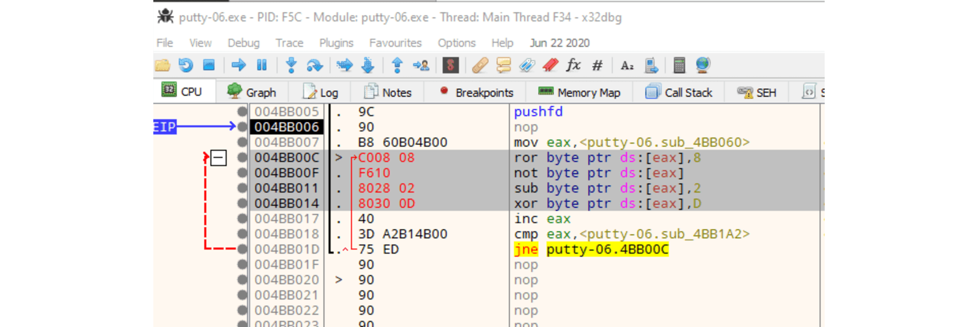Select the 'not byte ptr ds:[eax]' instruction
This screenshot has width=978, height=327.
click(x=599, y=173)
